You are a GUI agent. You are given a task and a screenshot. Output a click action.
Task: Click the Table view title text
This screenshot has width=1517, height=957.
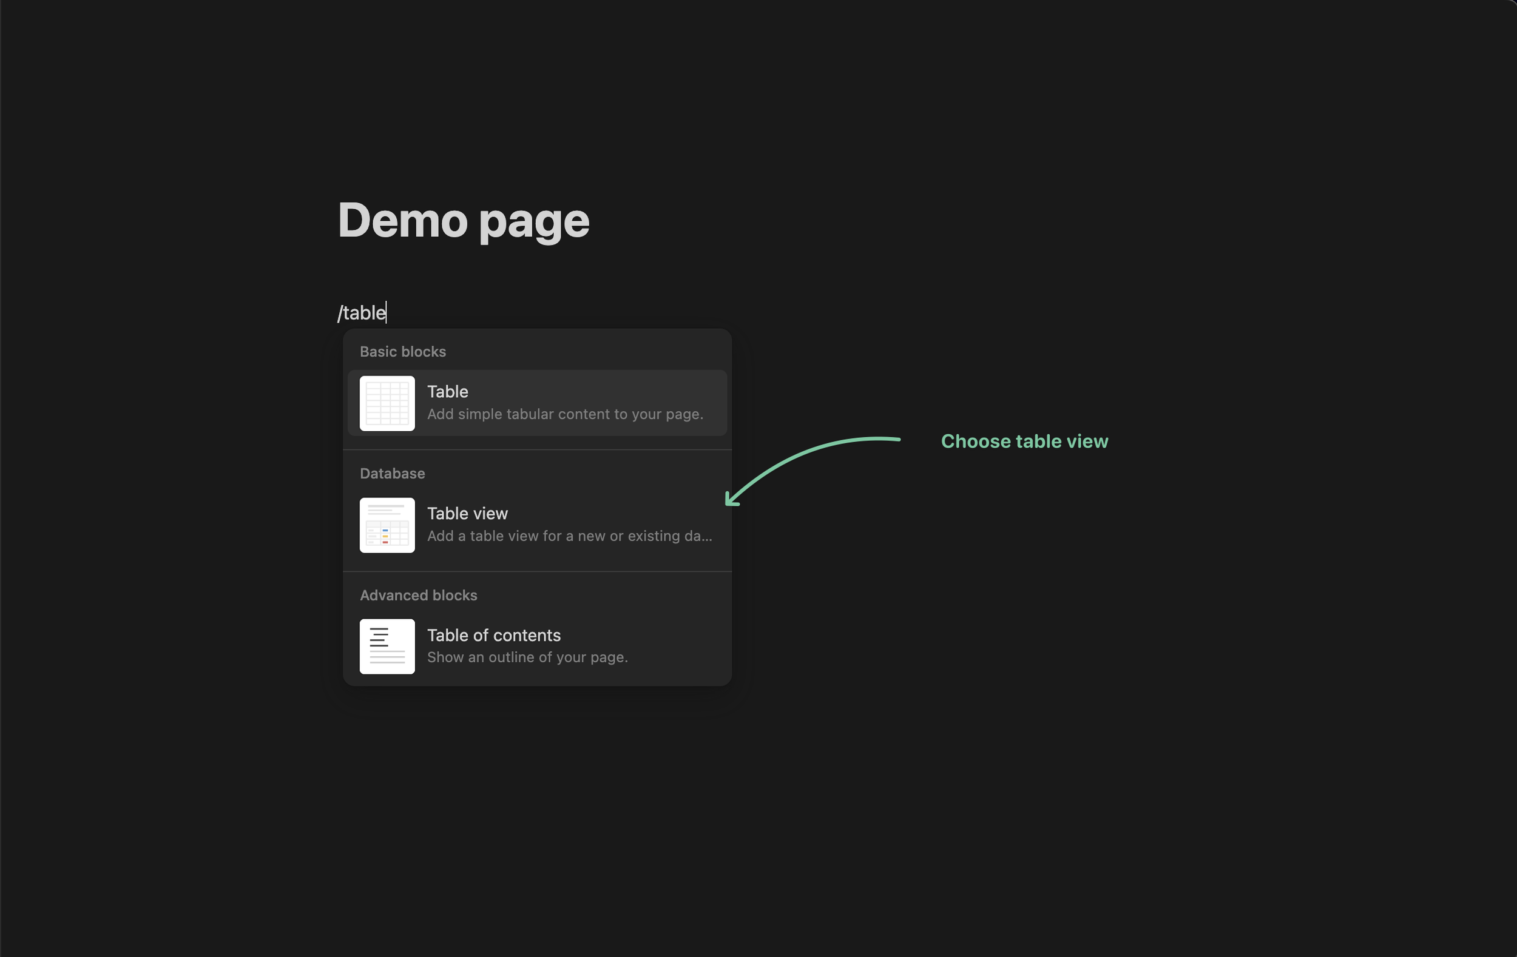click(x=467, y=513)
